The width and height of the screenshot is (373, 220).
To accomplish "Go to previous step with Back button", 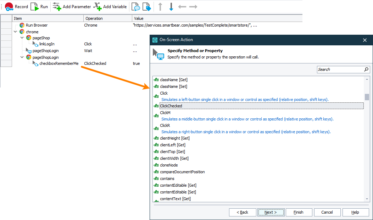I will (x=243, y=212).
